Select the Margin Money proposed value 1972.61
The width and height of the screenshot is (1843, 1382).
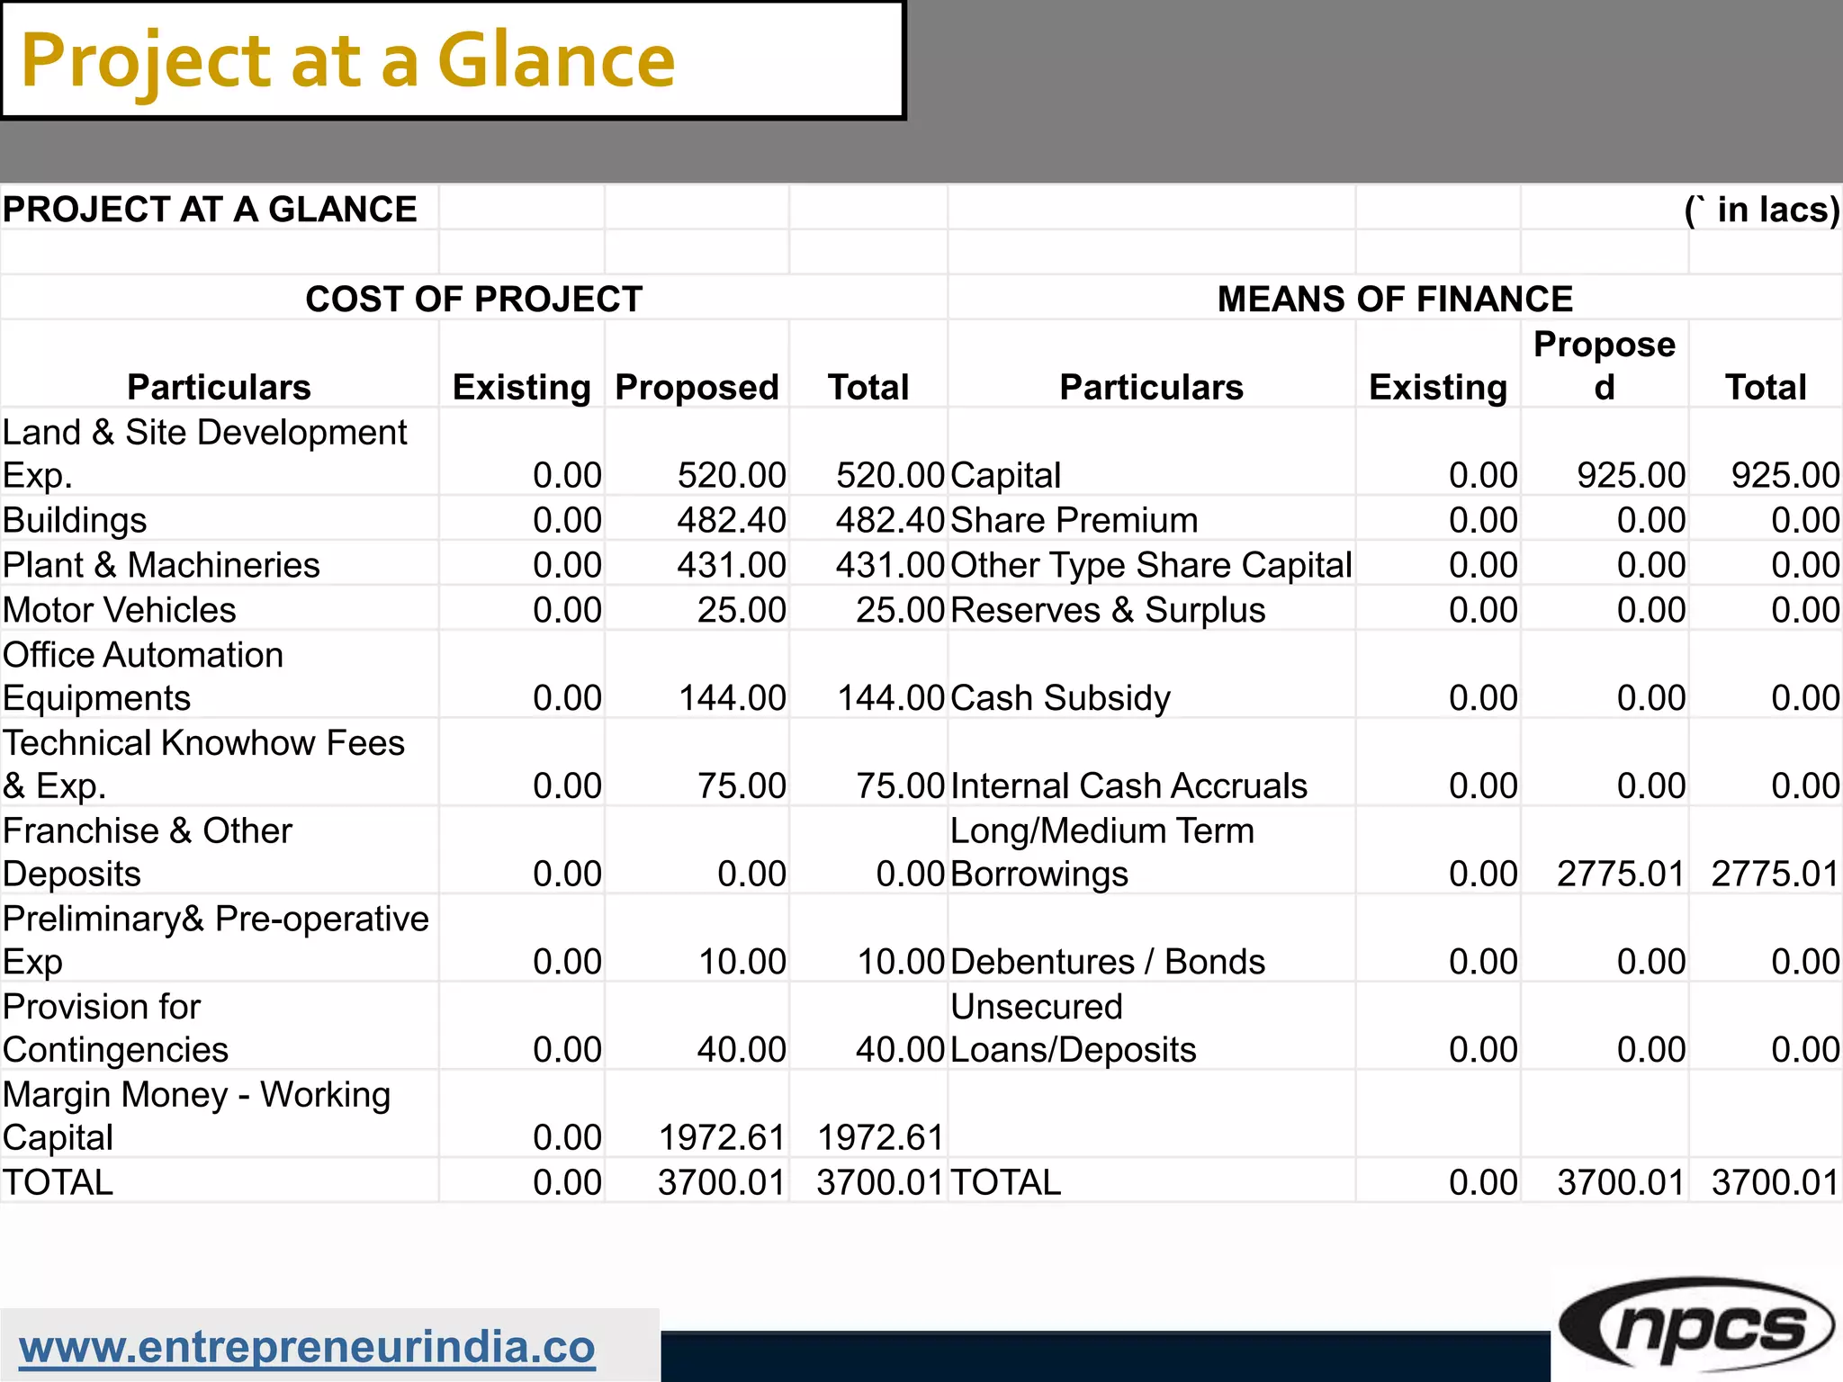click(723, 1138)
